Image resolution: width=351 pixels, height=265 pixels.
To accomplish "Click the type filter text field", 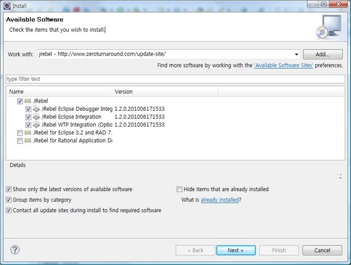I will coord(175,79).
